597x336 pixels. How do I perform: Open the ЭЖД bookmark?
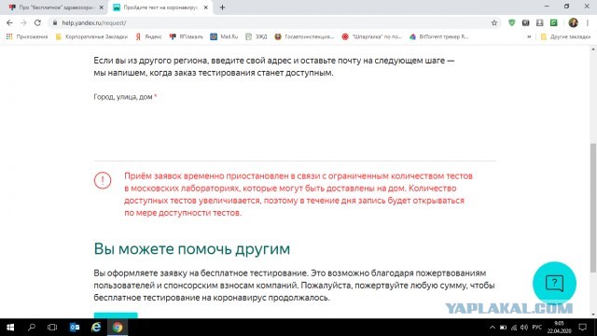pyautogui.click(x=257, y=36)
